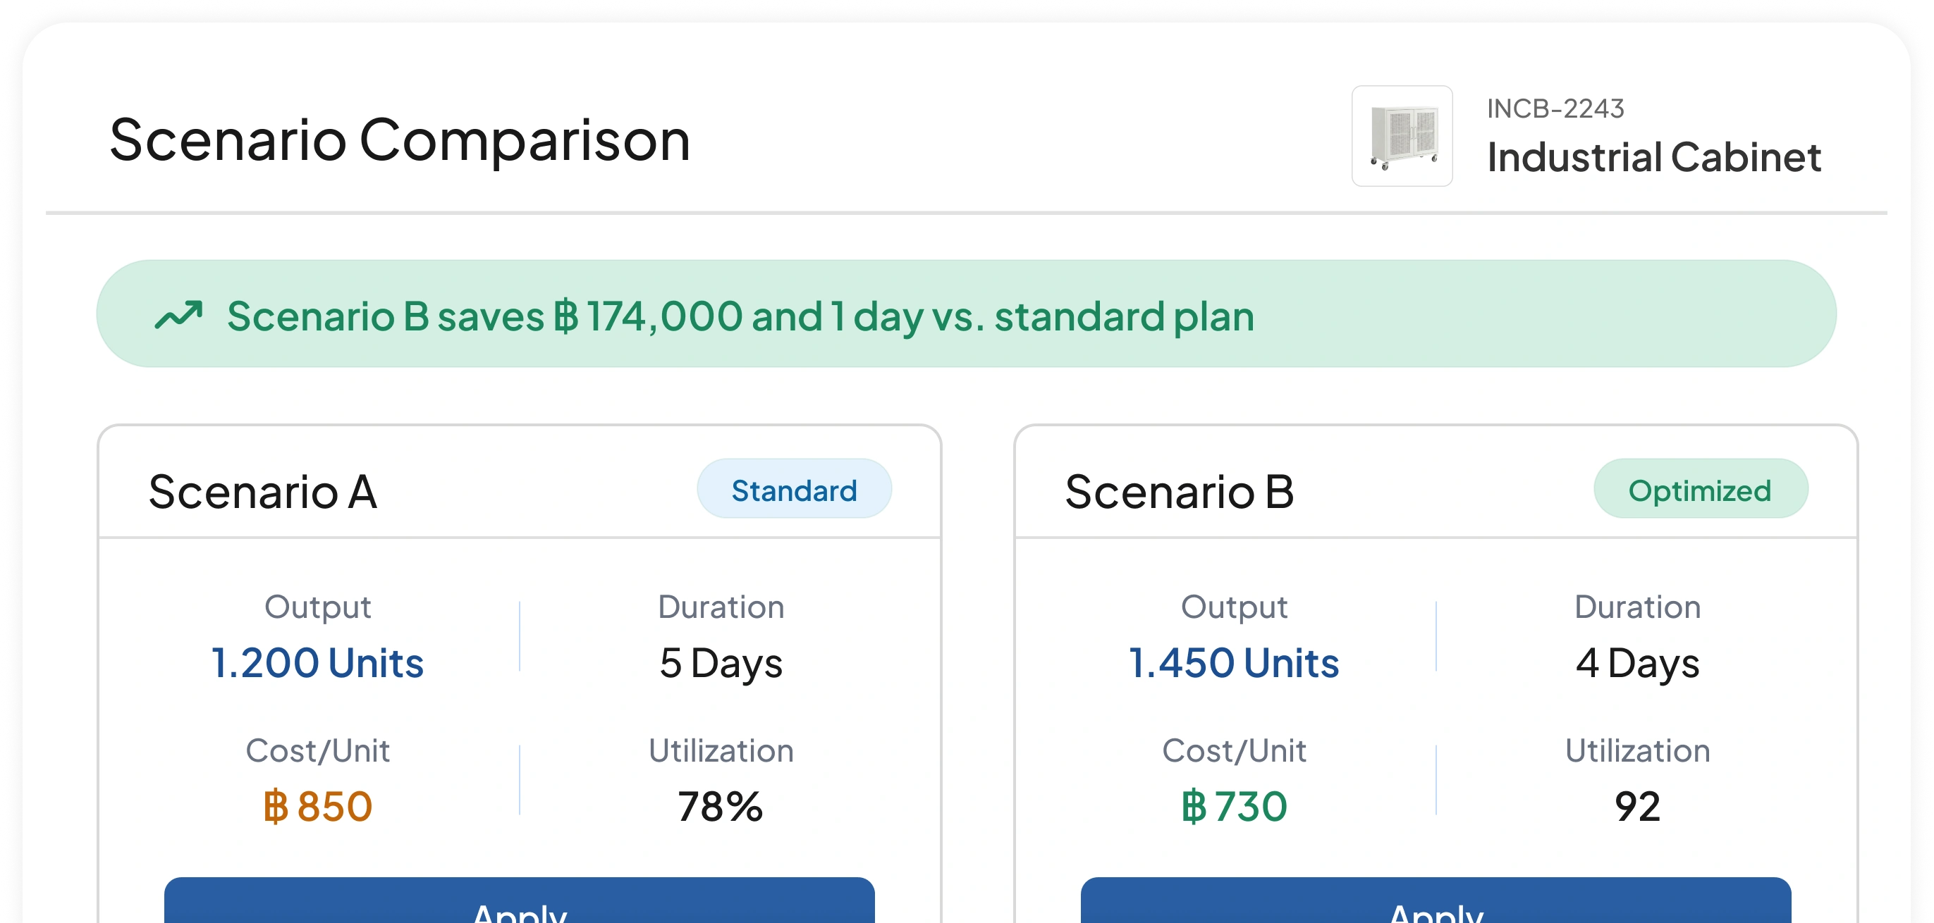This screenshot has width=1934, height=923.
Task: Select the Optimized badge on Scenario B
Action: click(x=1701, y=489)
